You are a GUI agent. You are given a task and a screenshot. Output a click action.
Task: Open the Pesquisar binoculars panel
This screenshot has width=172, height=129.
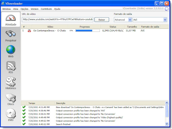[11, 36]
